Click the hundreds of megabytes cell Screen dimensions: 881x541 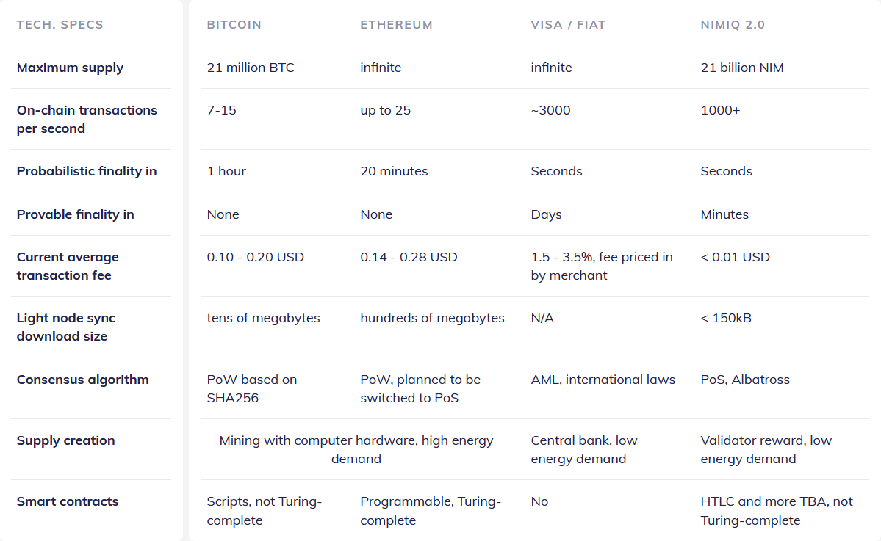point(432,318)
